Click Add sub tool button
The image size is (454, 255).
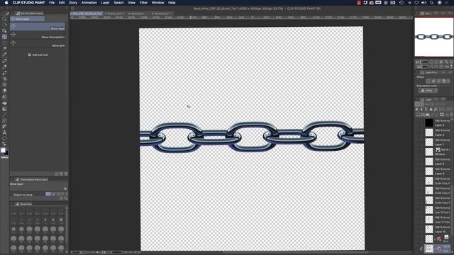coord(38,55)
